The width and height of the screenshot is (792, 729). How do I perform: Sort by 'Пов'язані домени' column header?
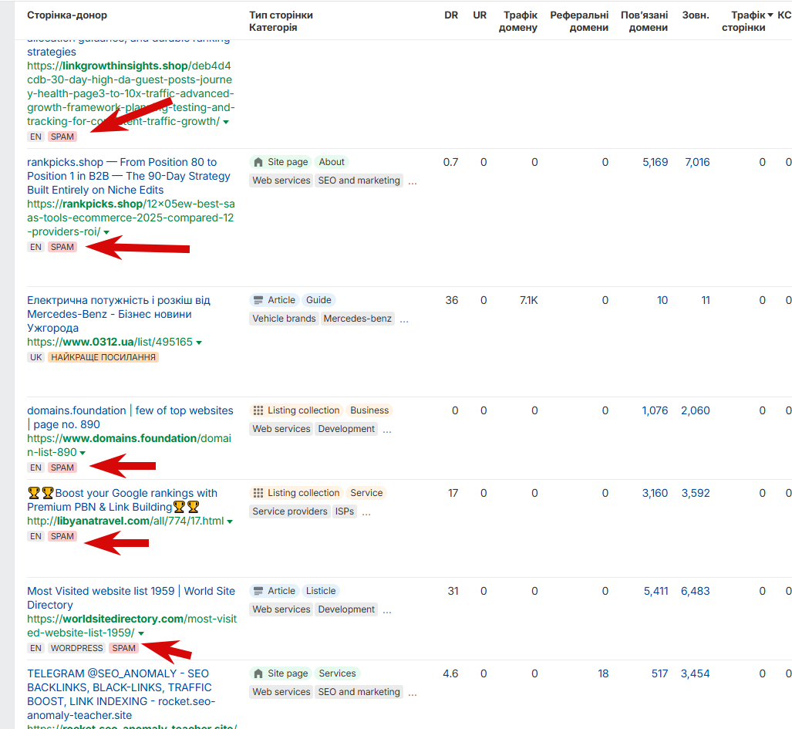(x=644, y=22)
